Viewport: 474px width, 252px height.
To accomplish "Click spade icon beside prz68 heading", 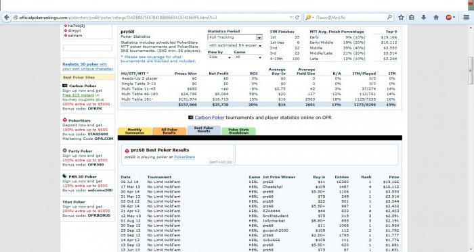I will pyautogui.click(x=127, y=151).
